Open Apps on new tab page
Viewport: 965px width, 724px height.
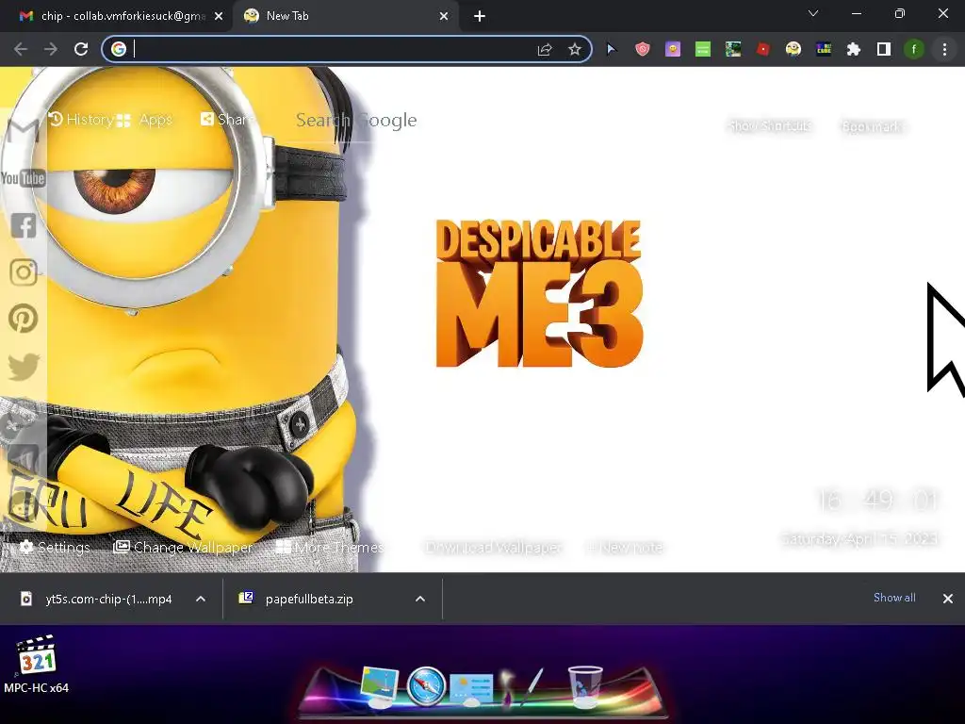coord(144,120)
